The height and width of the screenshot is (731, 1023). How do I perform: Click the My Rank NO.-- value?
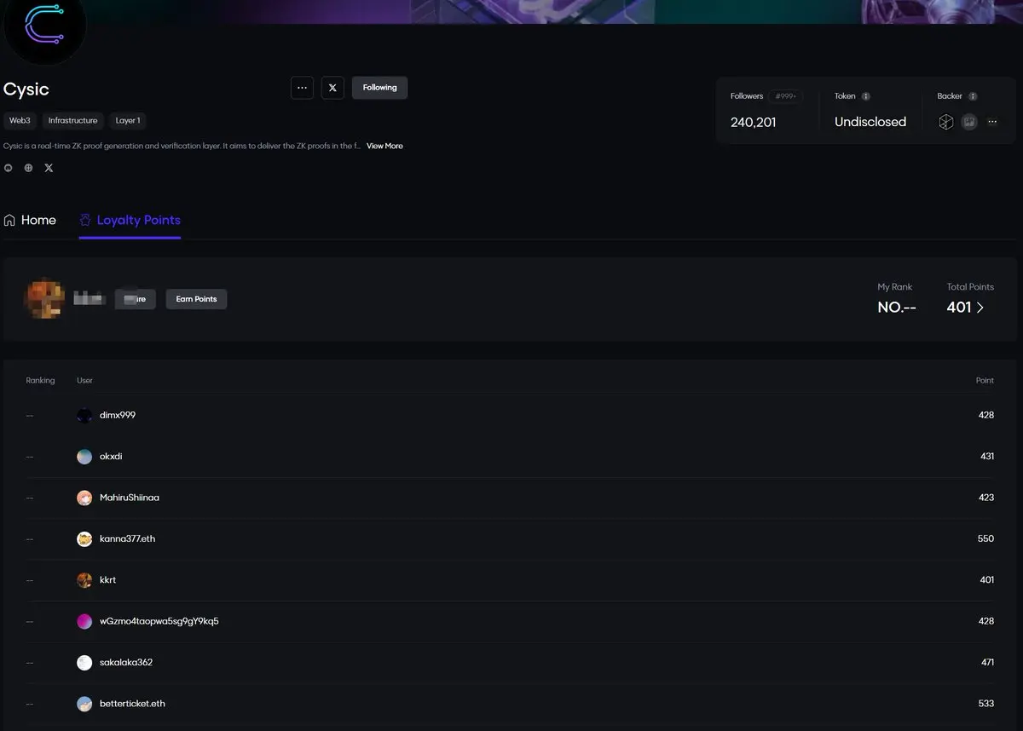click(x=897, y=308)
